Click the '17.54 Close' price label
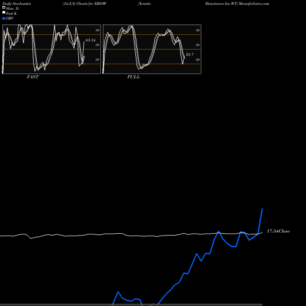This screenshot has height=306, width=306. [x=278, y=231]
